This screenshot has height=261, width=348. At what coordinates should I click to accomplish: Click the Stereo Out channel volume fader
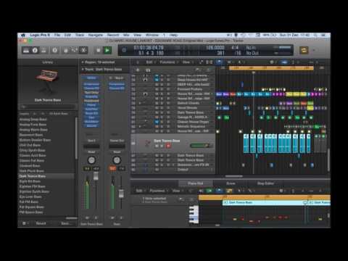[121, 194]
